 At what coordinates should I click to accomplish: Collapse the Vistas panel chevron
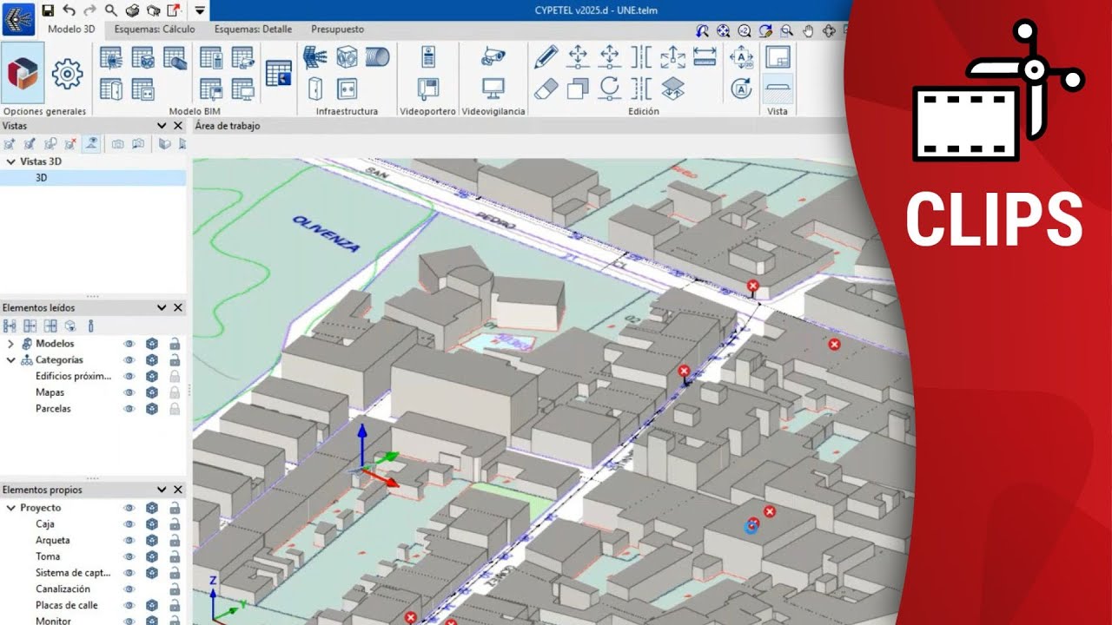point(162,126)
